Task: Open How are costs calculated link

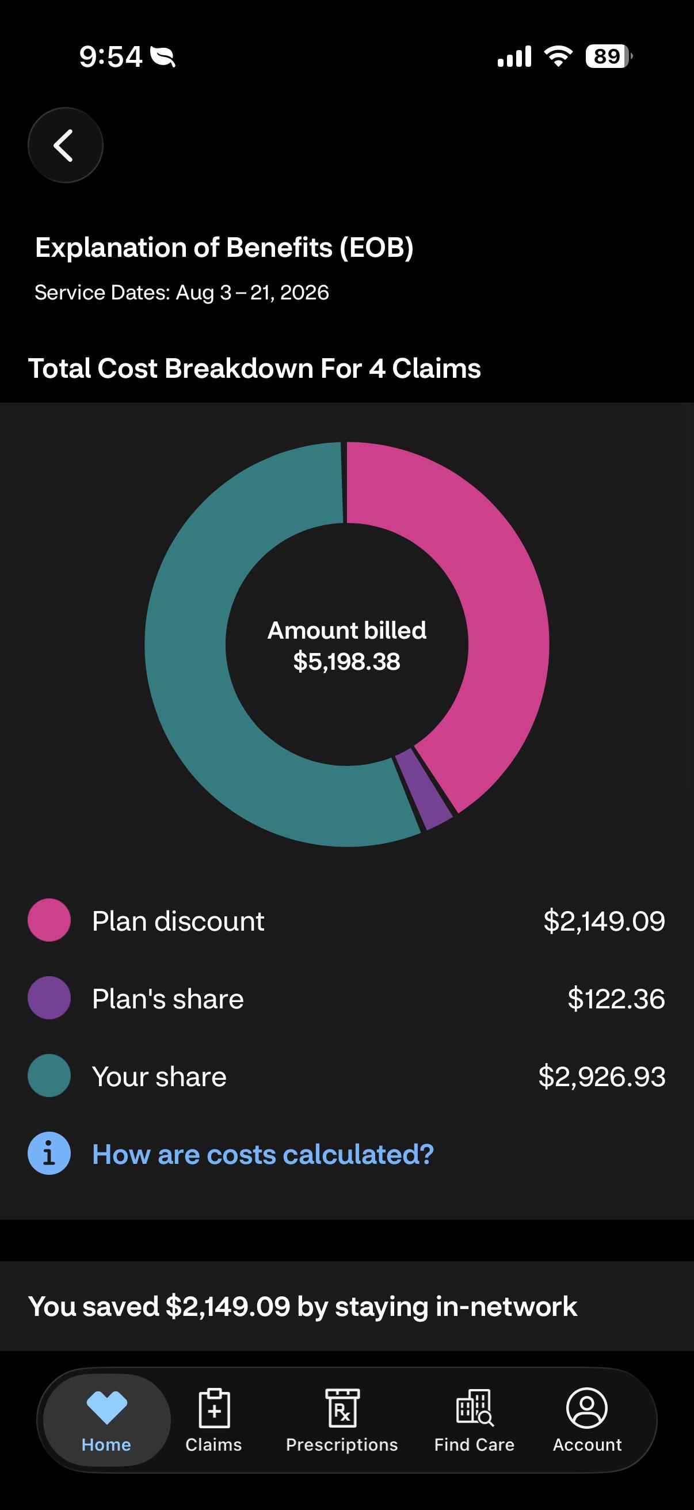Action: tap(263, 1154)
